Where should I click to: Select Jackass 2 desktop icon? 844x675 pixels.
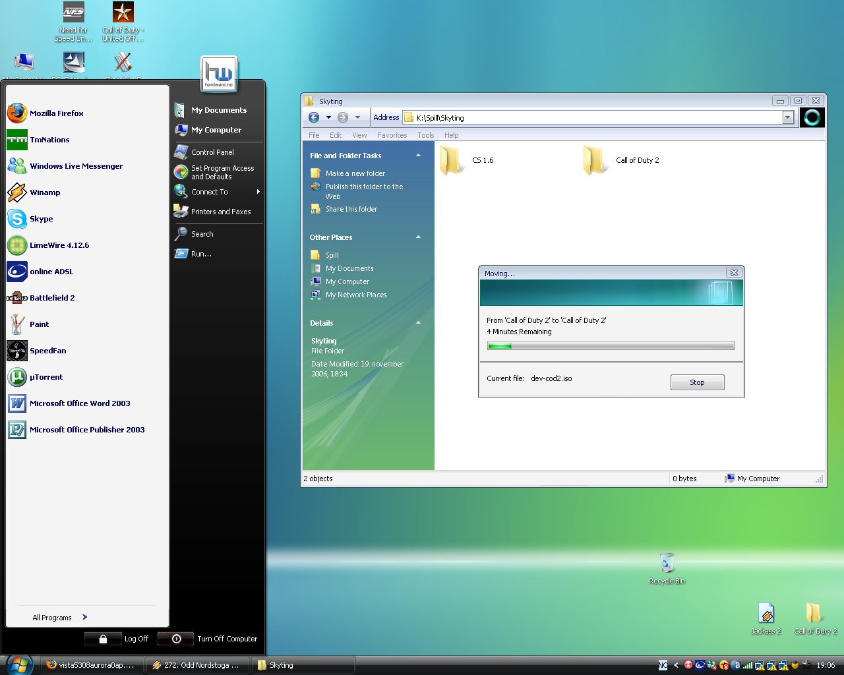pyautogui.click(x=766, y=618)
